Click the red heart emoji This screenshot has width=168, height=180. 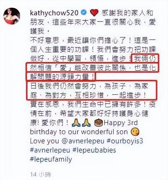click(94, 13)
